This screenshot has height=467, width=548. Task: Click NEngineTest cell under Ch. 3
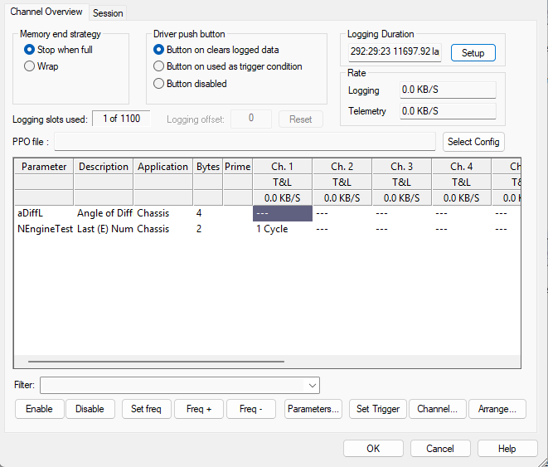click(402, 229)
